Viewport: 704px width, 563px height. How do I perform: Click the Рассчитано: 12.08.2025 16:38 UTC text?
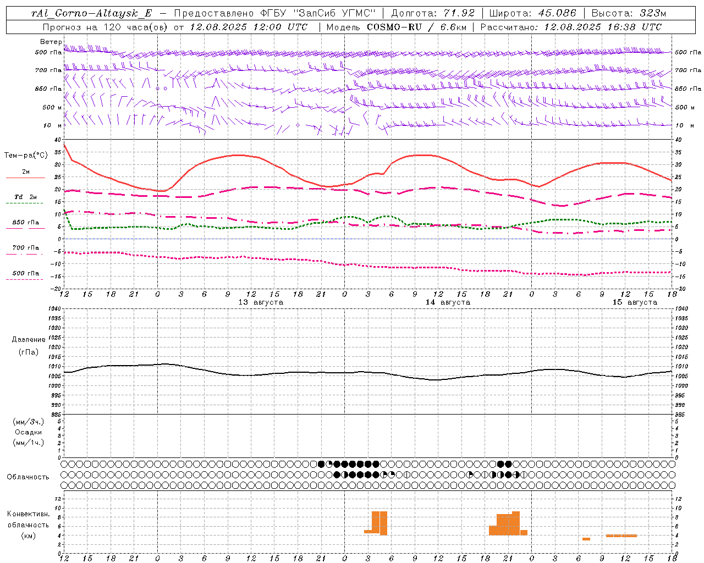(x=571, y=27)
